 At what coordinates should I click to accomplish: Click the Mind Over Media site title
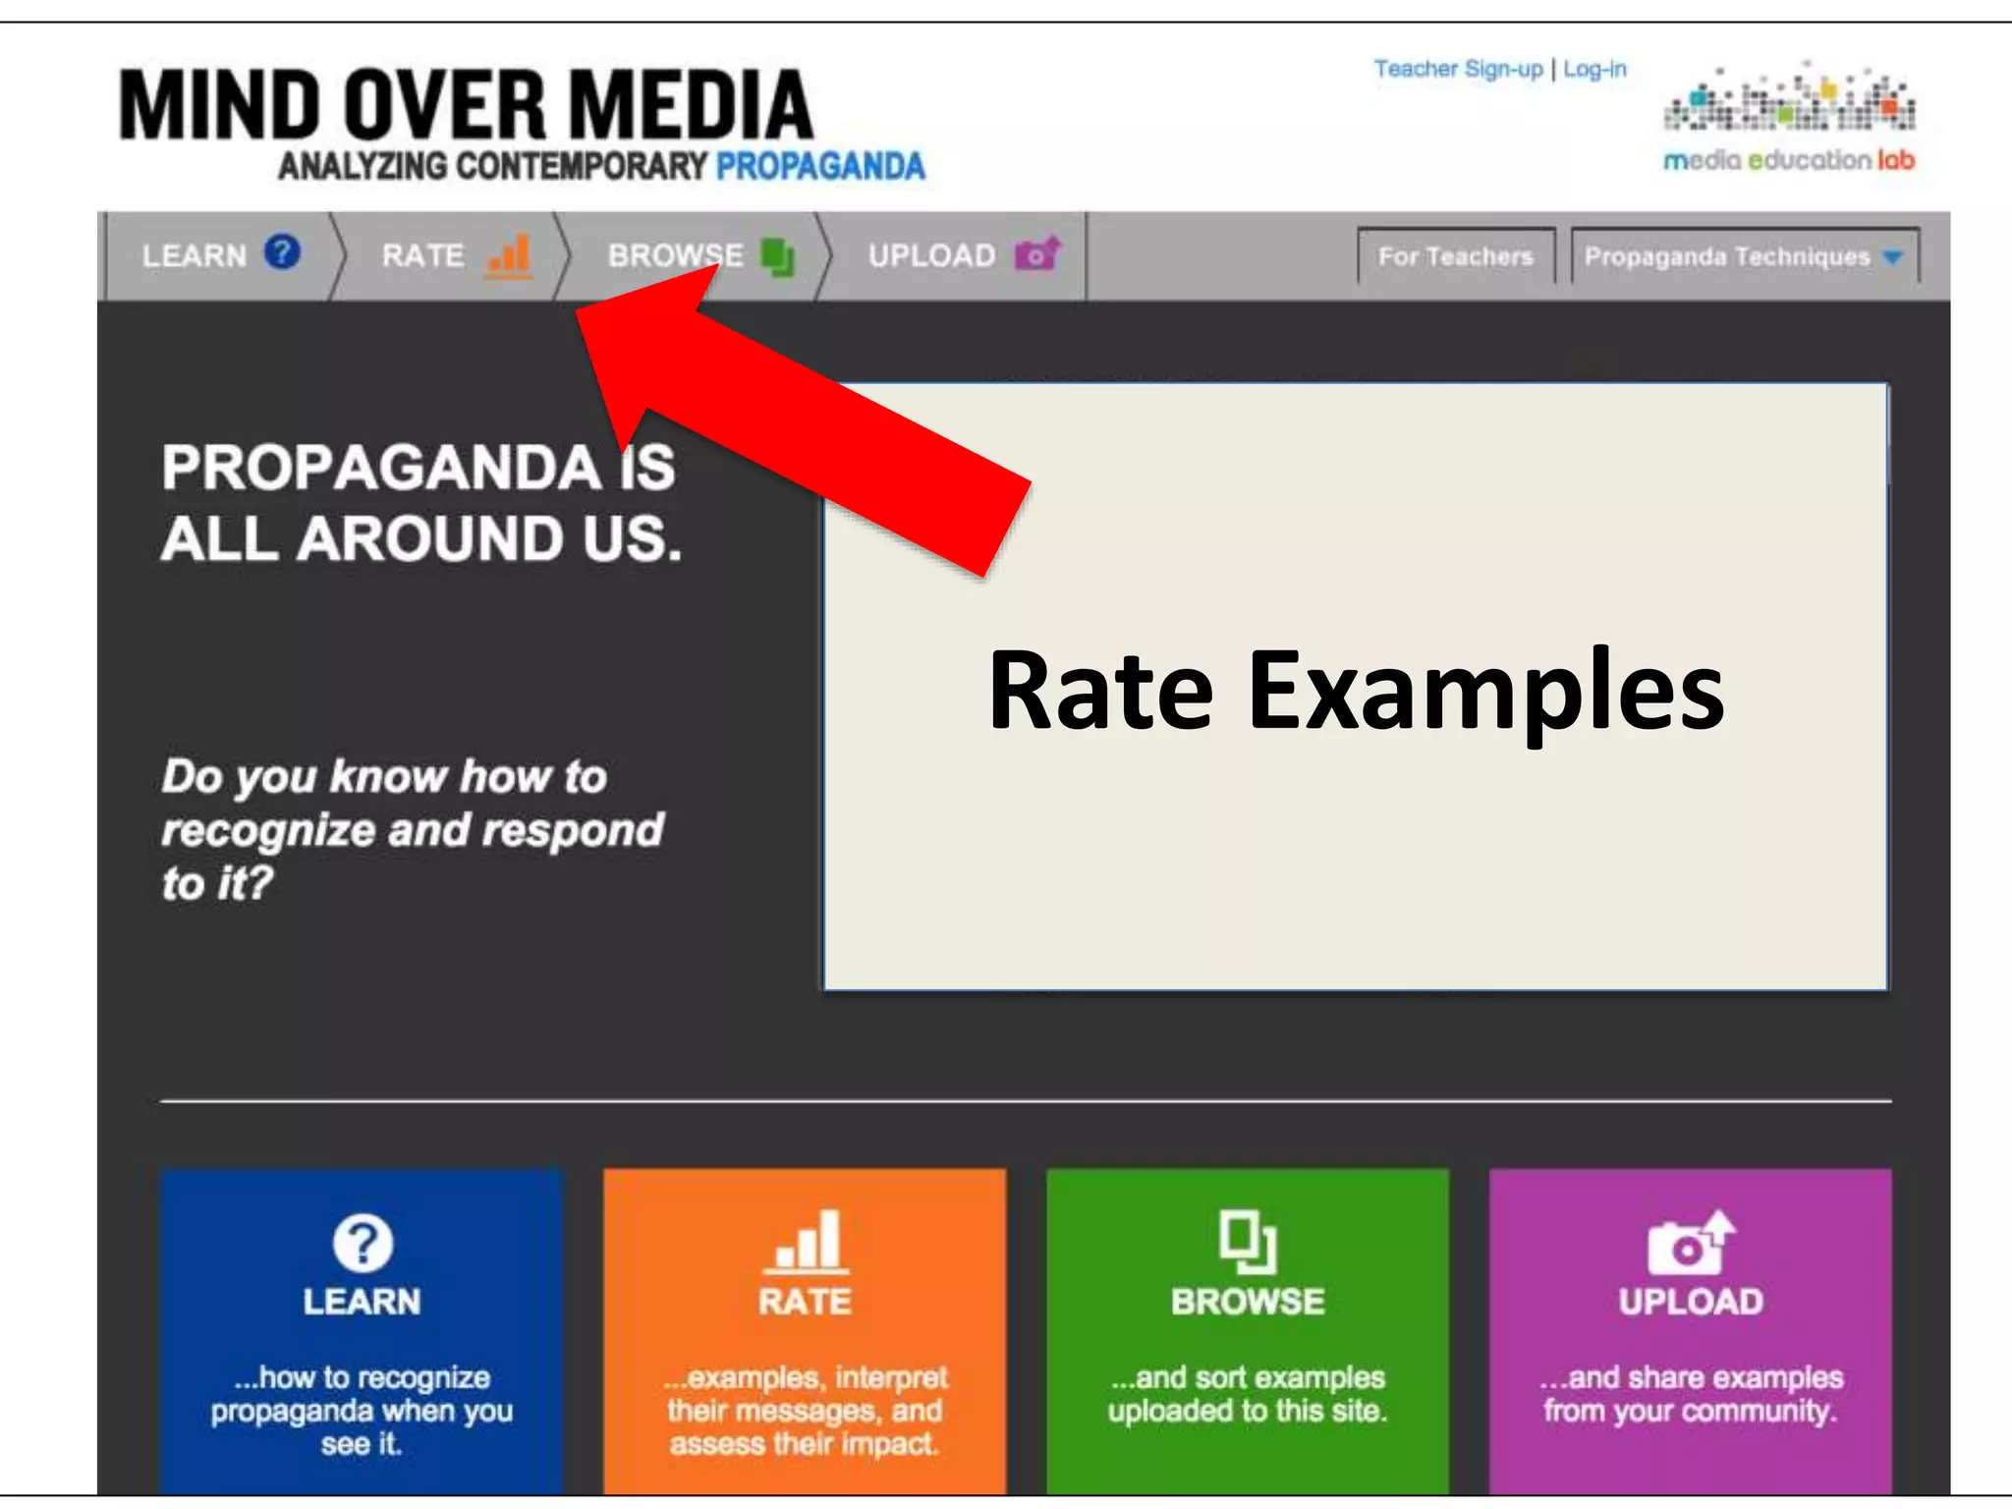click(x=466, y=104)
